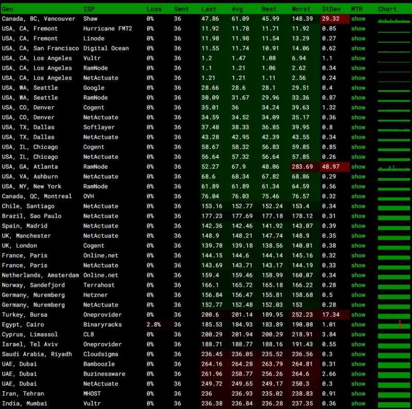Open the chart for Egypt, Cairo row
Viewport: 412px width, 409px height.
point(394,325)
